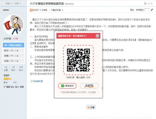Go to next thread arrow icon

coord(152,4)
